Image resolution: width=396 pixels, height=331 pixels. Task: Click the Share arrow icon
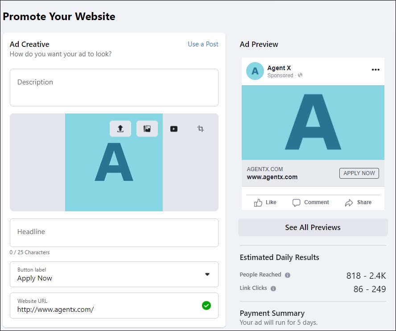tap(349, 203)
